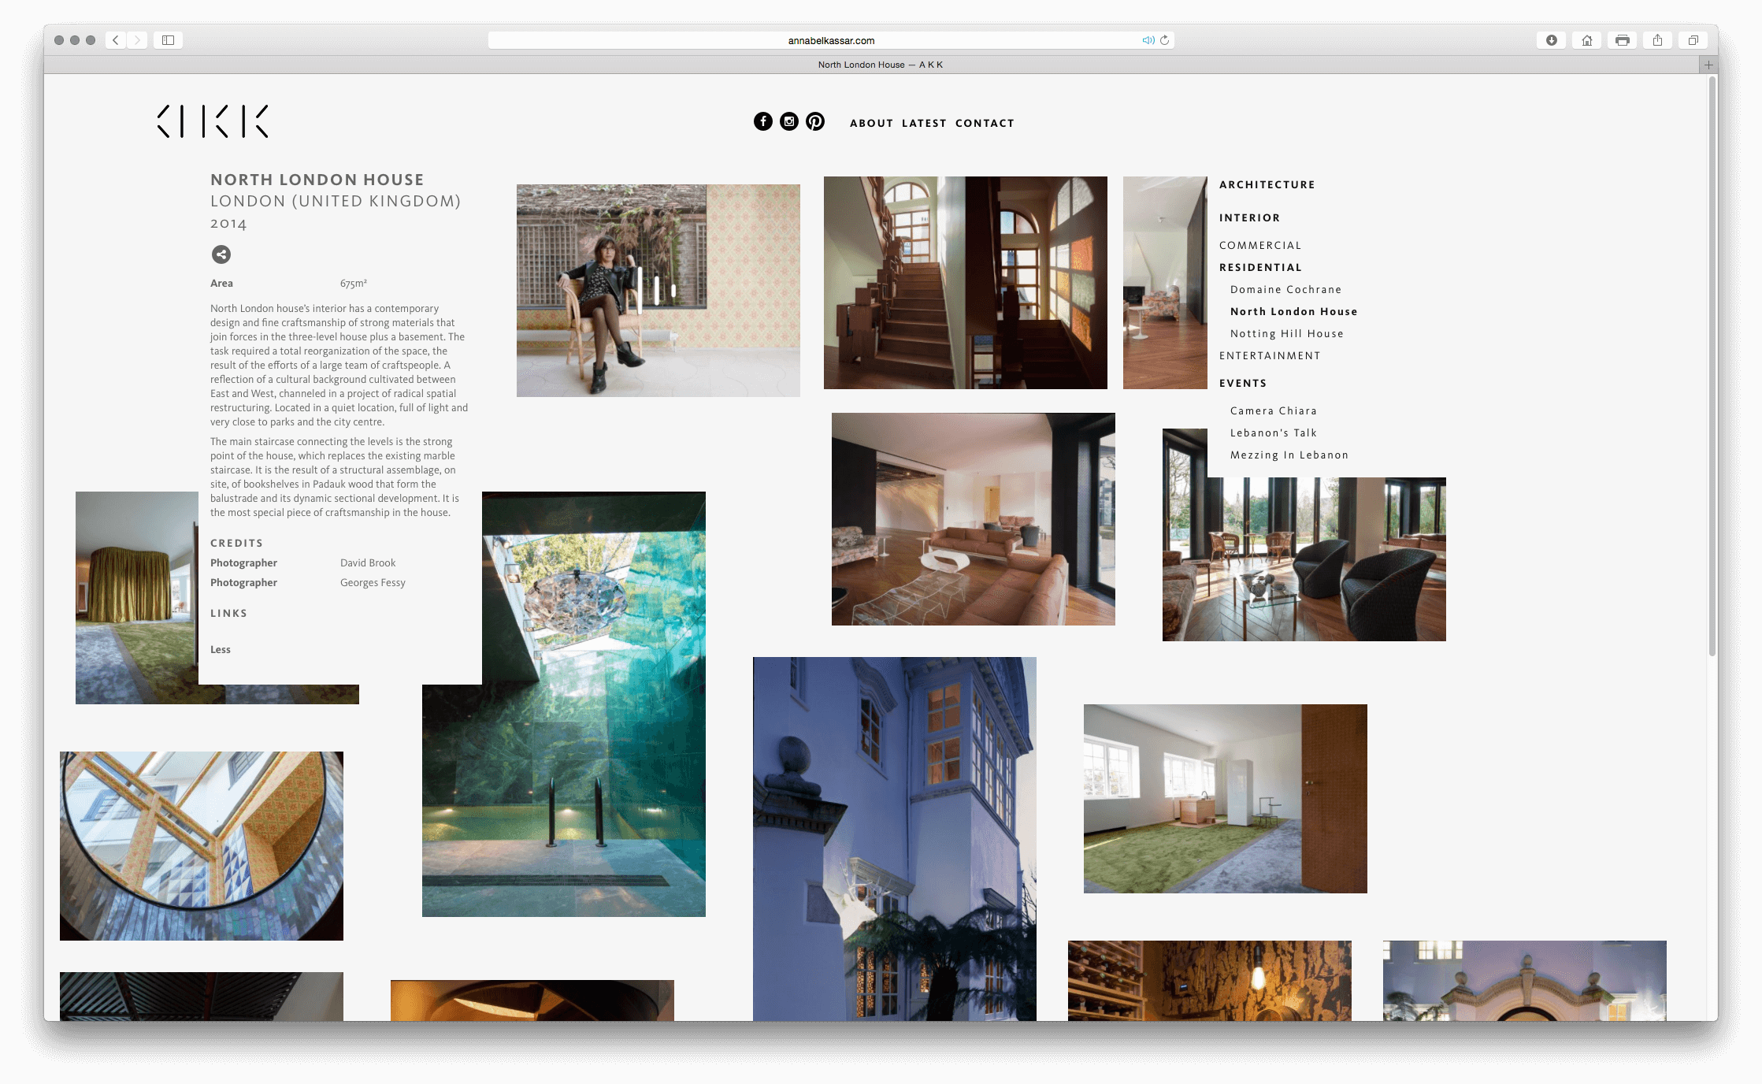Image resolution: width=1762 pixels, height=1084 pixels.
Task: Select the North London House browser tab
Action: (x=880, y=65)
